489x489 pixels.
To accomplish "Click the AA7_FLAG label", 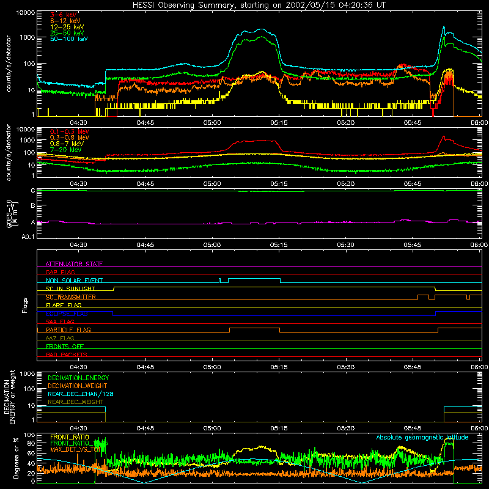I will click(60, 338).
